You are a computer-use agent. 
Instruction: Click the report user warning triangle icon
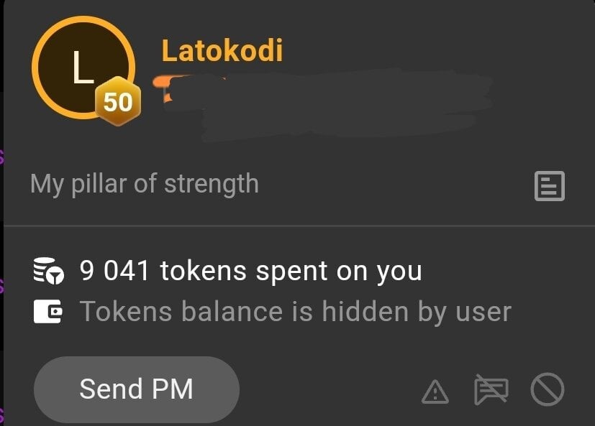point(435,392)
